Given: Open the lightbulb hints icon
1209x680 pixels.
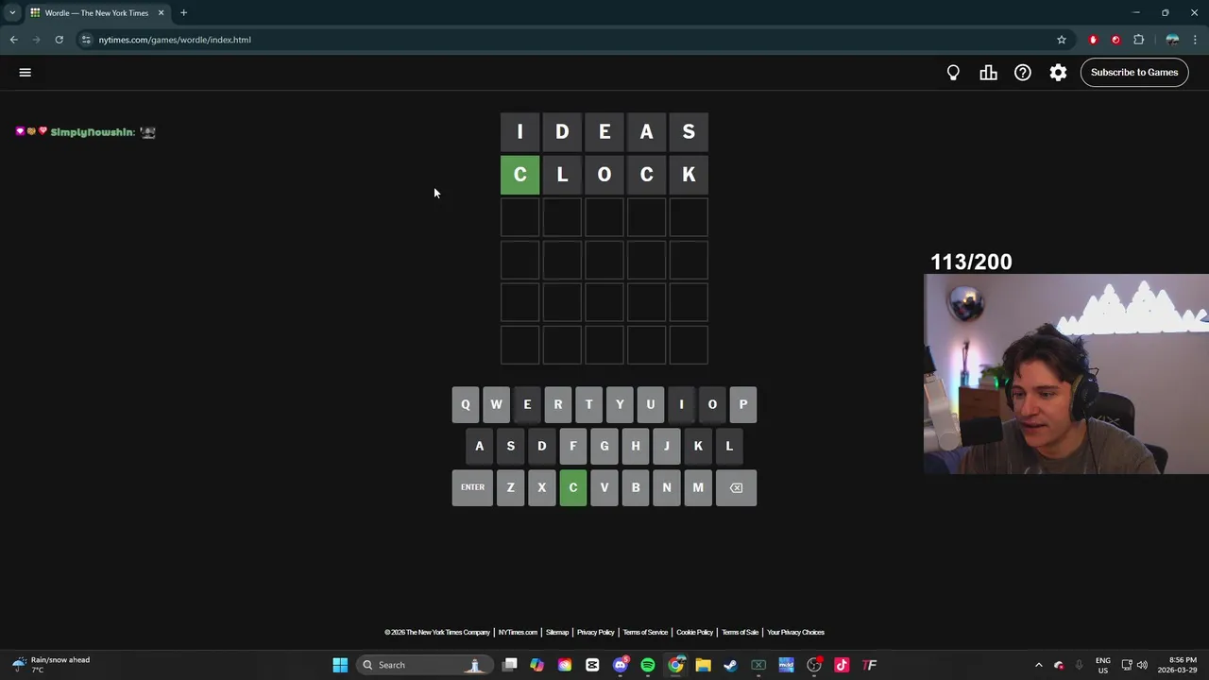Looking at the screenshot, I should pyautogui.click(x=953, y=73).
